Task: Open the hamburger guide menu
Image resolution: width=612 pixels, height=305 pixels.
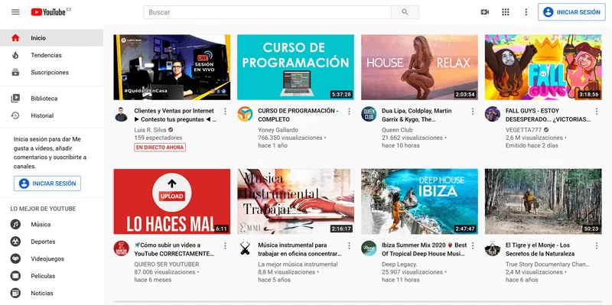Action: (15, 12)
